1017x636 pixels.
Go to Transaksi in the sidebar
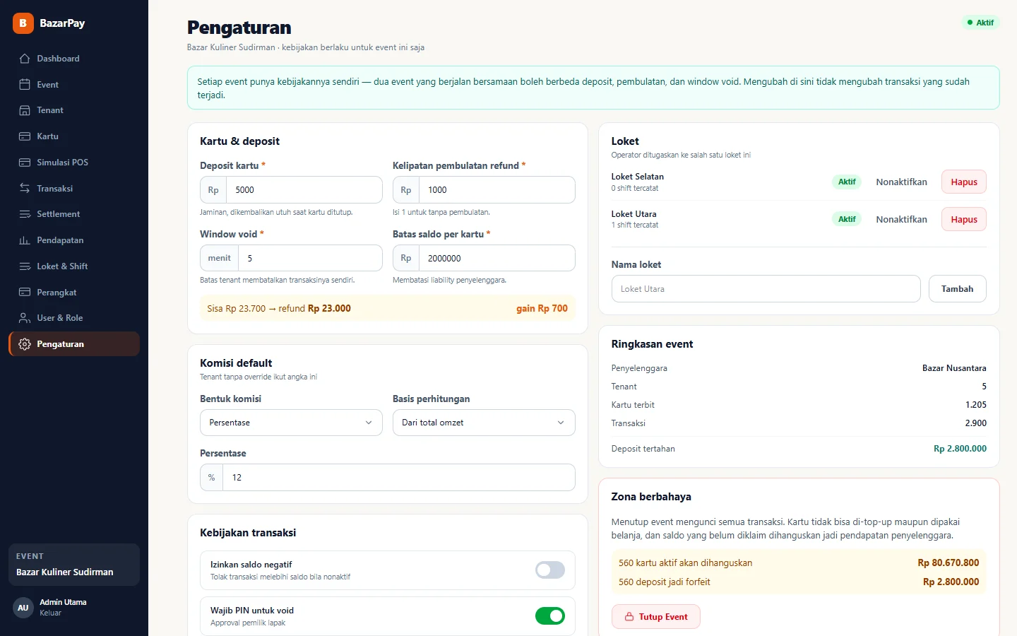pyautogui.click(x=74, y=189)
